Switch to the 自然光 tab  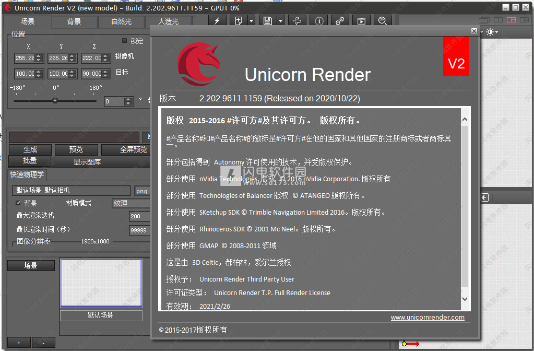click(x=121, y=21)
